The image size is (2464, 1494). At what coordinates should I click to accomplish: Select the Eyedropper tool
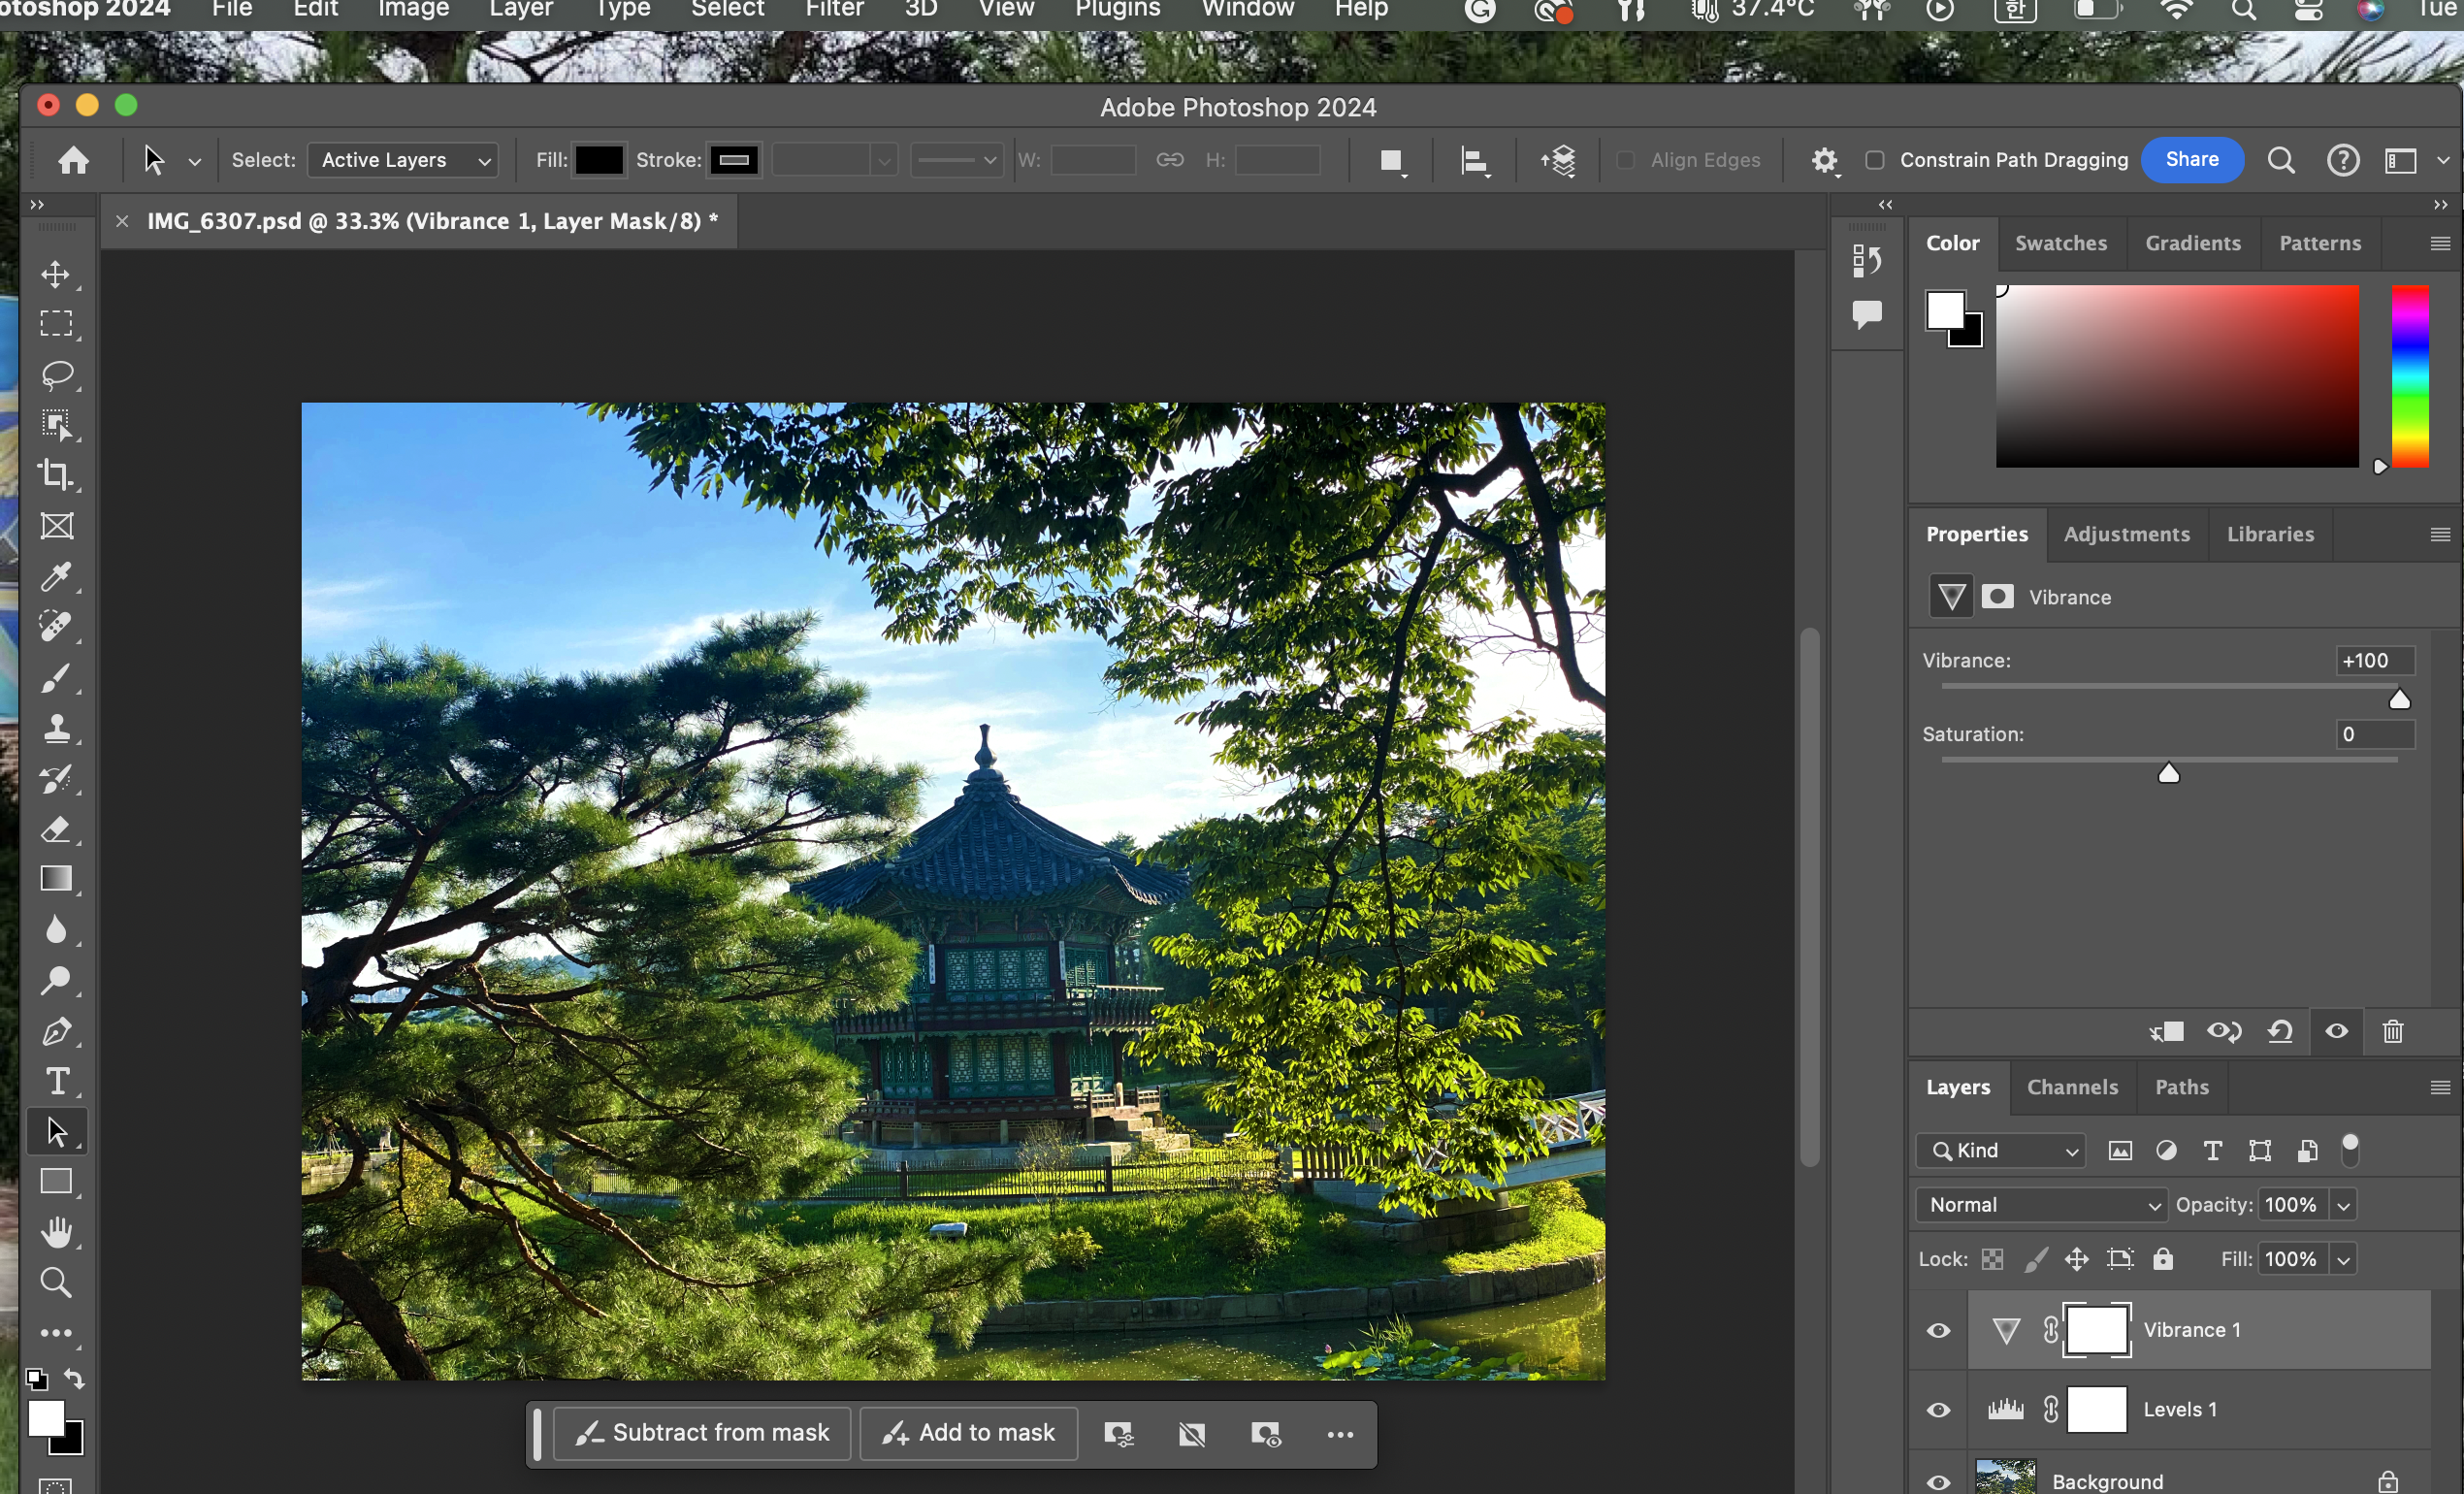point(56,576)
